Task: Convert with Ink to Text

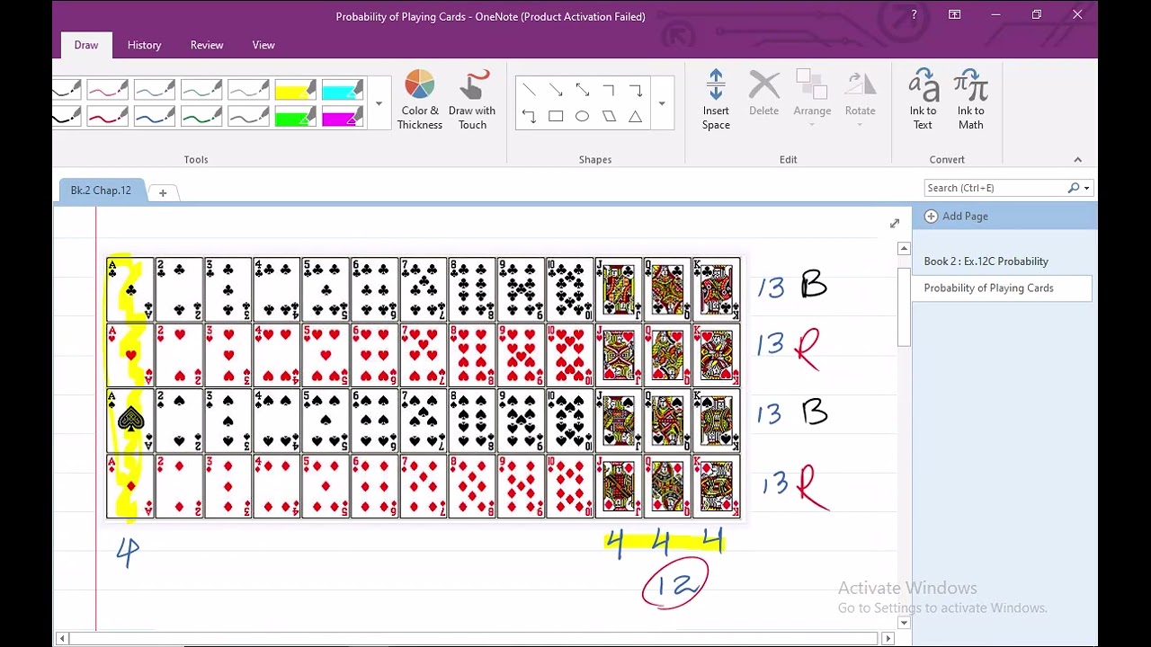Action: 923,100
